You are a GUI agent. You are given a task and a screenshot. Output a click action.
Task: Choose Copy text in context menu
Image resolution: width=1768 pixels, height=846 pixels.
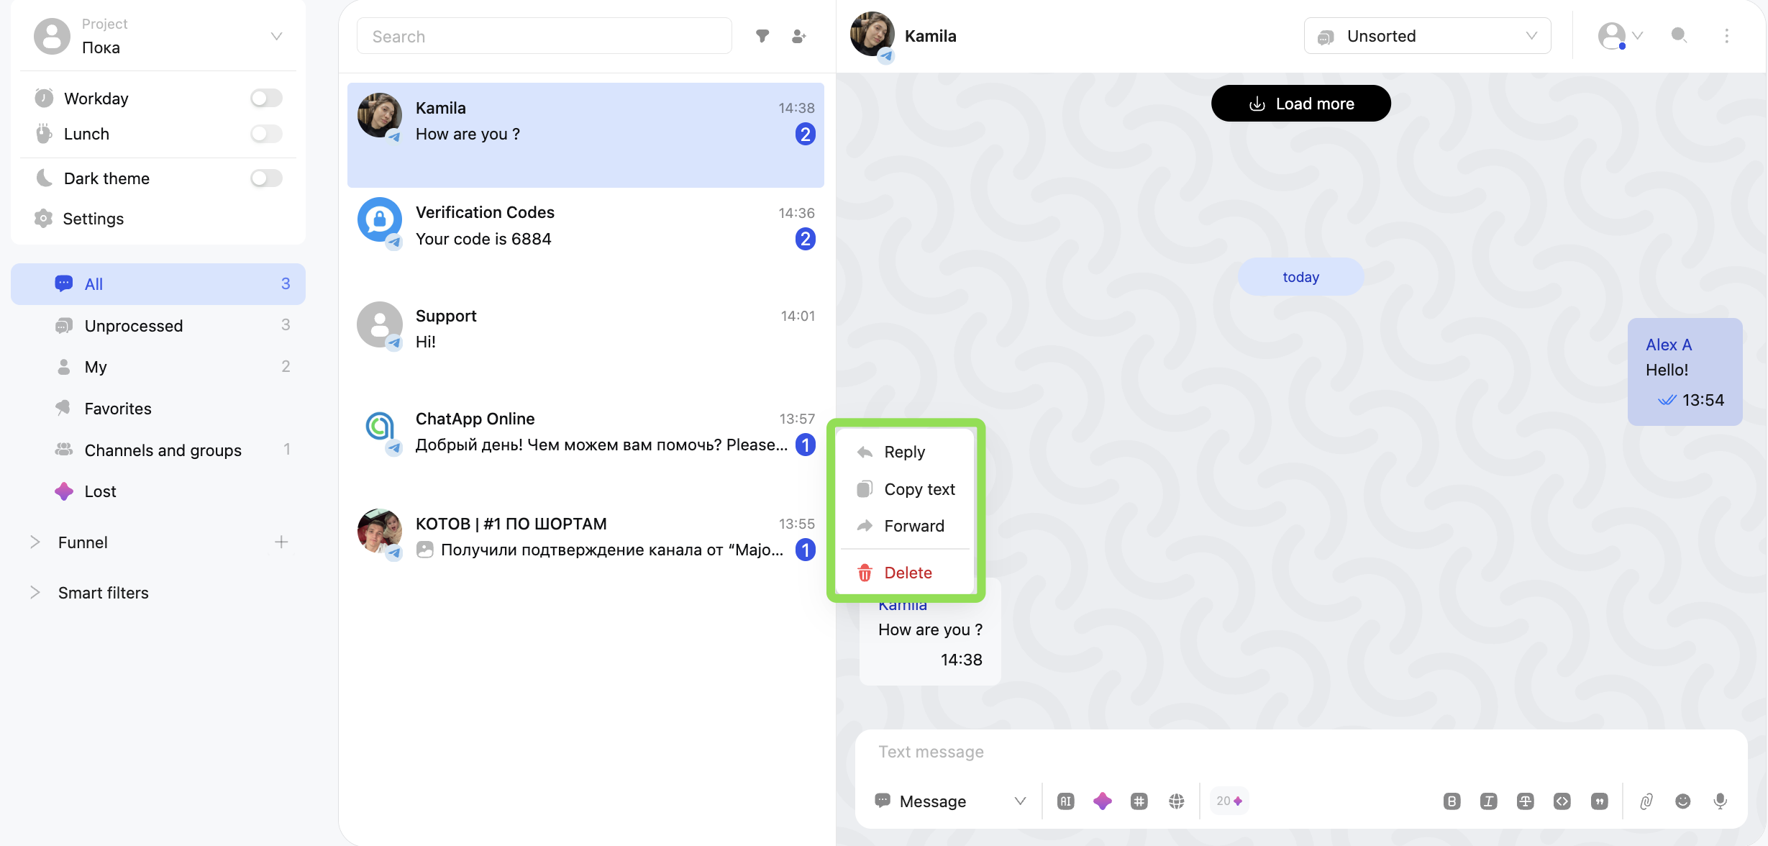click(905, 489)
